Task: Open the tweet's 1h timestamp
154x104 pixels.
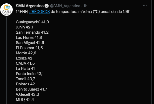Action: [x=85, y=6]
